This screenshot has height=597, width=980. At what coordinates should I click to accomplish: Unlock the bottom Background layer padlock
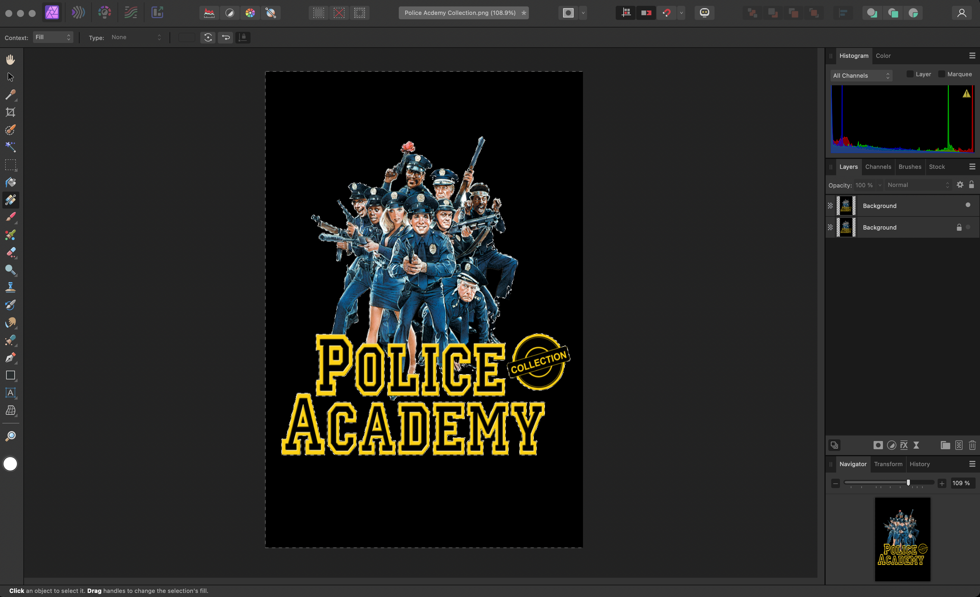[x=959, y=227]
